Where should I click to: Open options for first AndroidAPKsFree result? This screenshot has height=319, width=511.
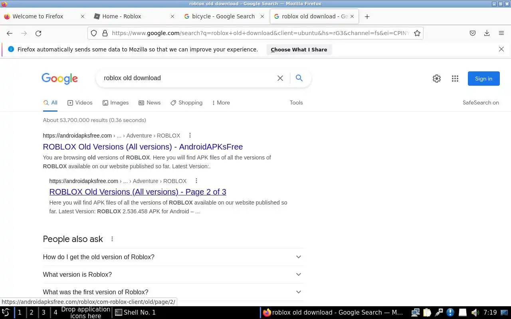pyautogui.click(x=190, y=136)
